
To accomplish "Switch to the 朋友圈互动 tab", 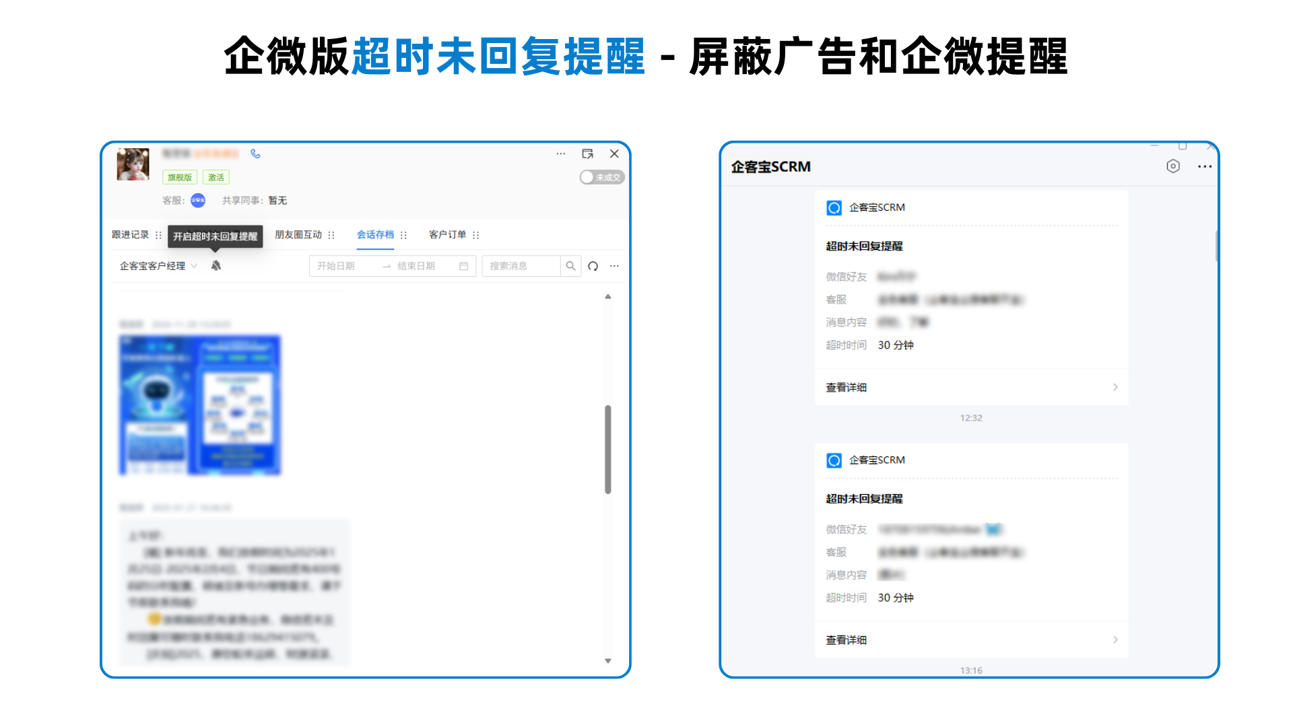I will (x=298, y=234).
